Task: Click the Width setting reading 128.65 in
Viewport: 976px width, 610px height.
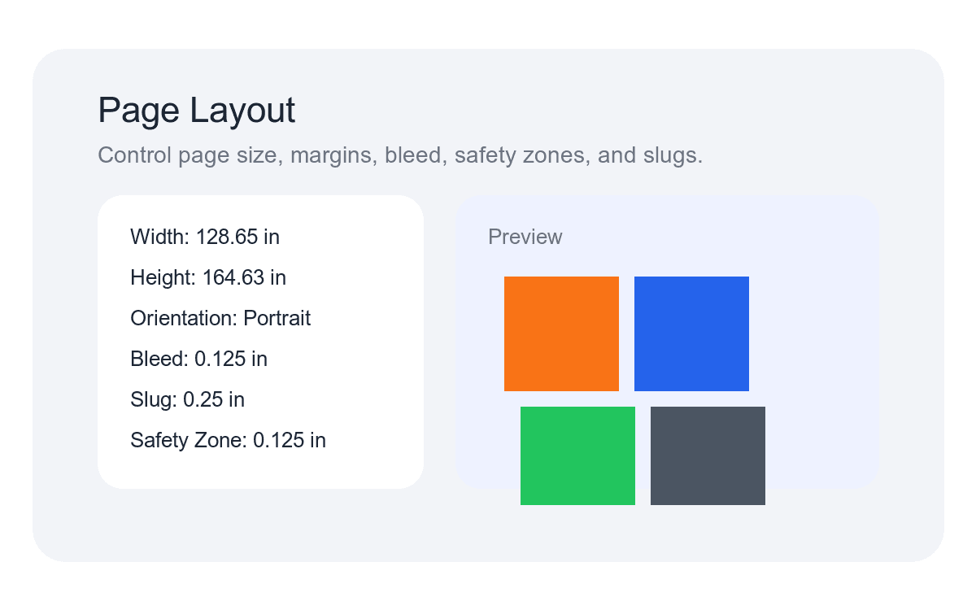Action: (205, 237)
